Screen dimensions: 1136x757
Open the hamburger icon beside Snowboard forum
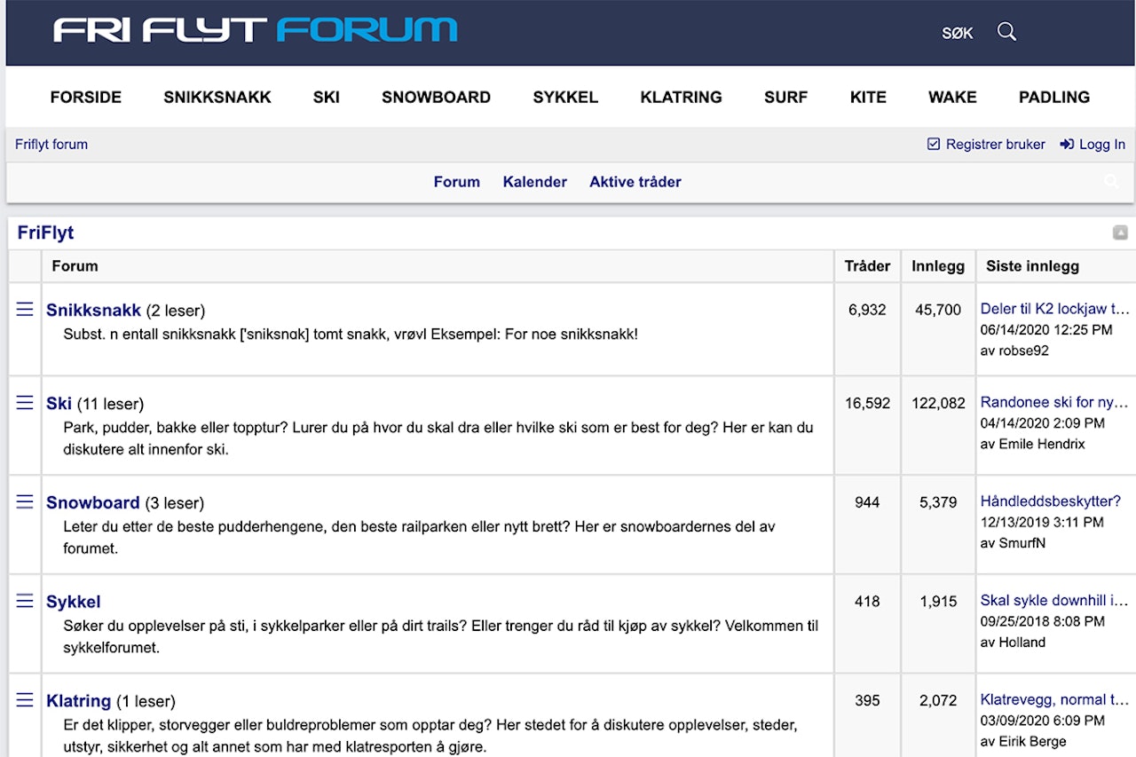coord(24,501)
